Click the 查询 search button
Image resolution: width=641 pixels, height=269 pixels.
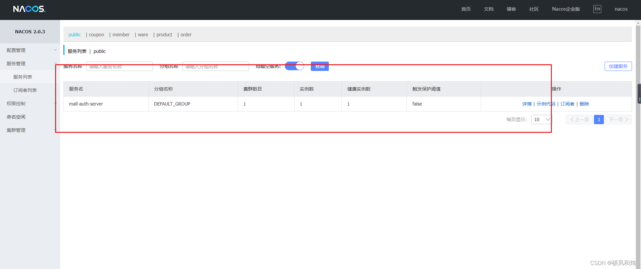(320, 66)
